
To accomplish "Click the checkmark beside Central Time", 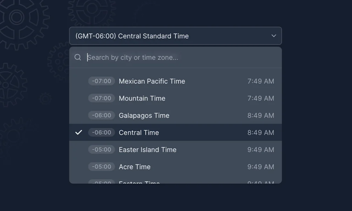I will 79,133.
